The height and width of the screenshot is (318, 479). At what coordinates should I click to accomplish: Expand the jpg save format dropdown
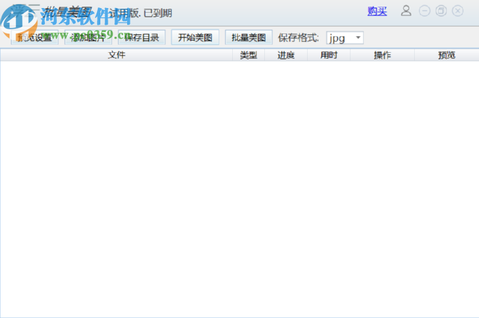click(x=345, y=38)
